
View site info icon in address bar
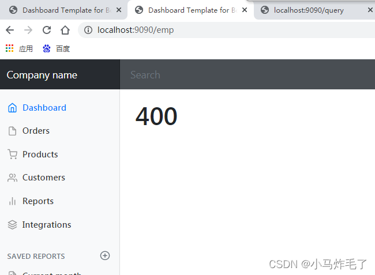tap(88, 30)
